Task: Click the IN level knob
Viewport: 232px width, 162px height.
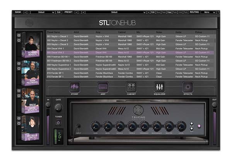Action: [x=48, y=105]
